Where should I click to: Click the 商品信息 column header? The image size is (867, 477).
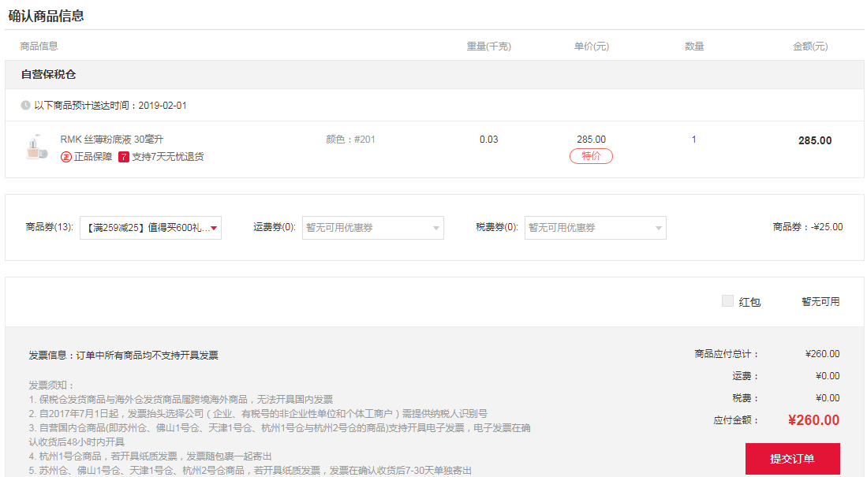point(39,47)
